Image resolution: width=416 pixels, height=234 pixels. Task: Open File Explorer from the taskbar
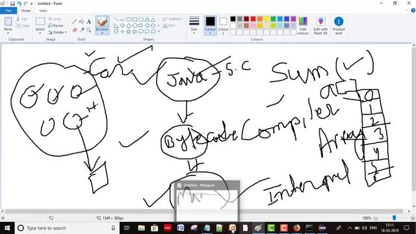tap(142, 228)
